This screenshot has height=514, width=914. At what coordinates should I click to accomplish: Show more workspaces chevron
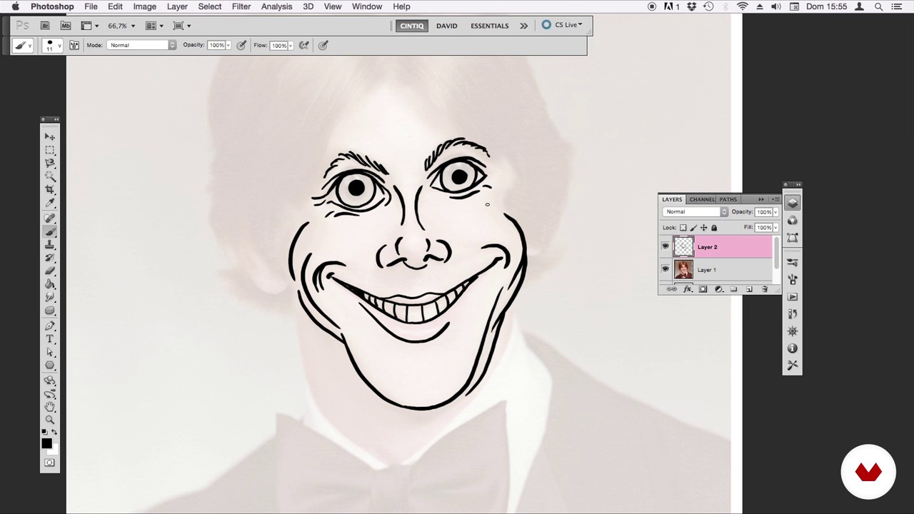pos(523,26)
